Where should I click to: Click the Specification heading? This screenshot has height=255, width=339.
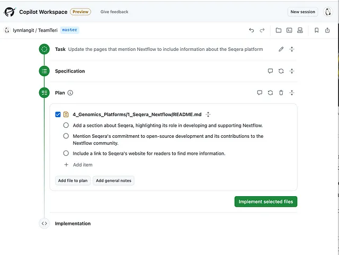click(x=70, y=71)
